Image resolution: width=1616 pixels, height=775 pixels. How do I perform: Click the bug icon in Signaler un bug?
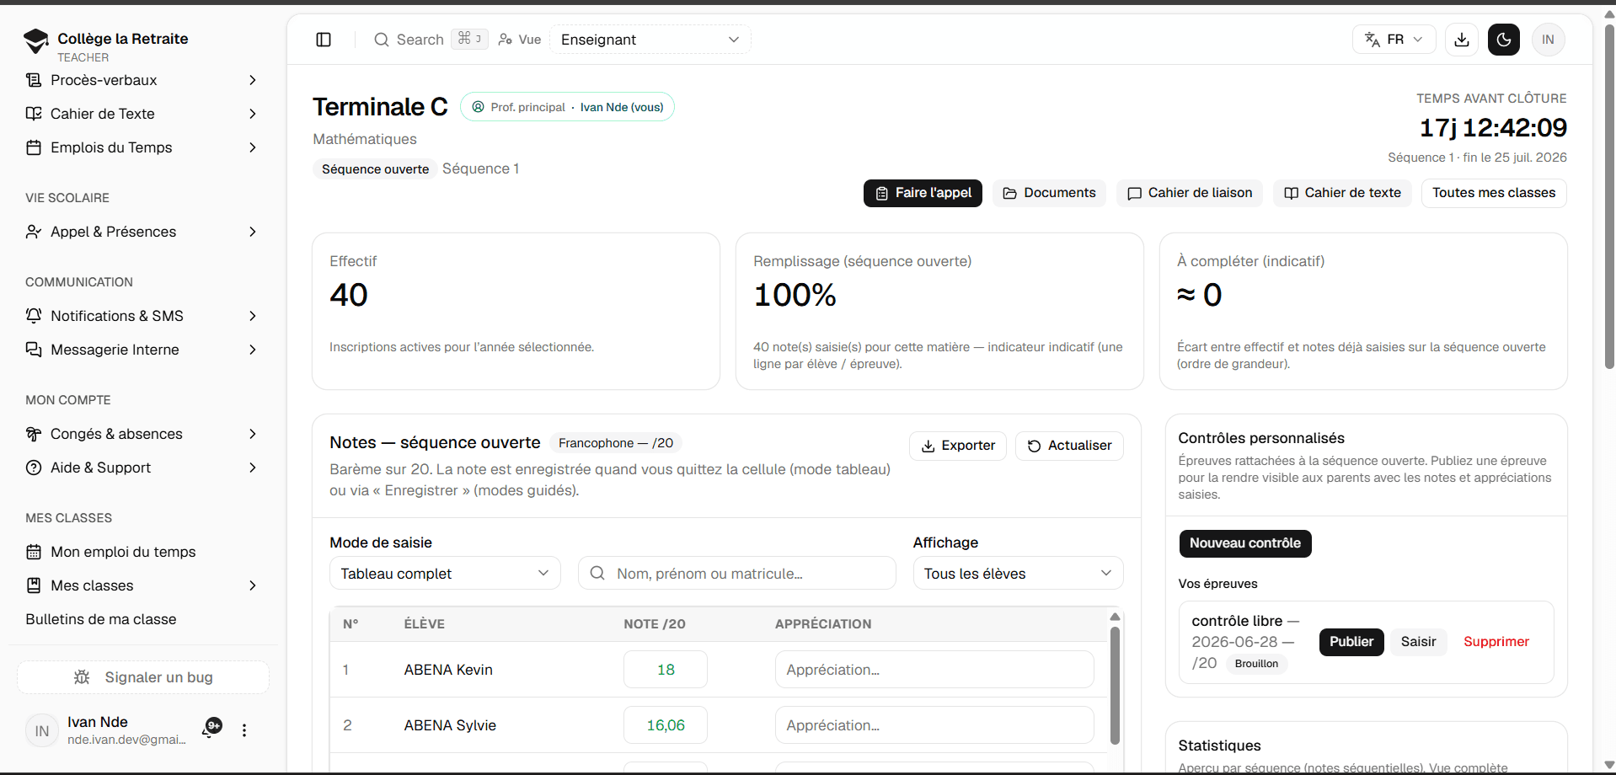pyautogui.click(x=82, y=677)
